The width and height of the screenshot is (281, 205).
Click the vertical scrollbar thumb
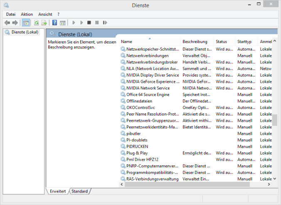[x=275, y=120]
